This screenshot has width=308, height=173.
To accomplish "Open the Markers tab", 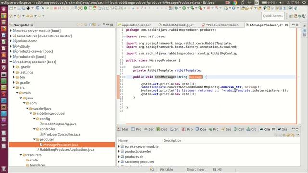I will (x=123, y=129).
